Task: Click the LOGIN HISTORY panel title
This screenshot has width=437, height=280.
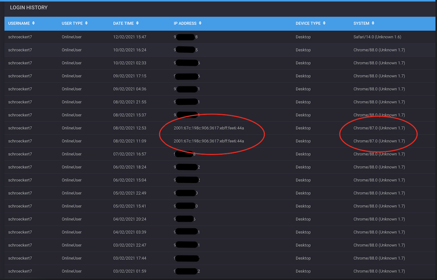Action: (x=29, y=7)
